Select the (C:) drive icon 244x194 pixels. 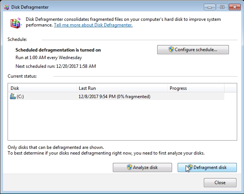click(13, 97)
